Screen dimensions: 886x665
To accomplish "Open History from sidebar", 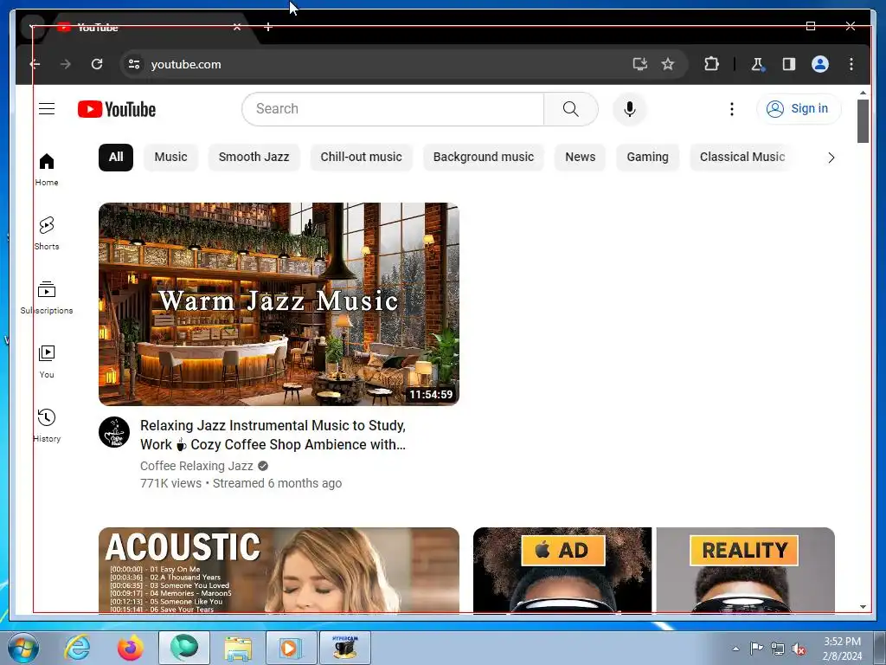I will tap(47, 425).
